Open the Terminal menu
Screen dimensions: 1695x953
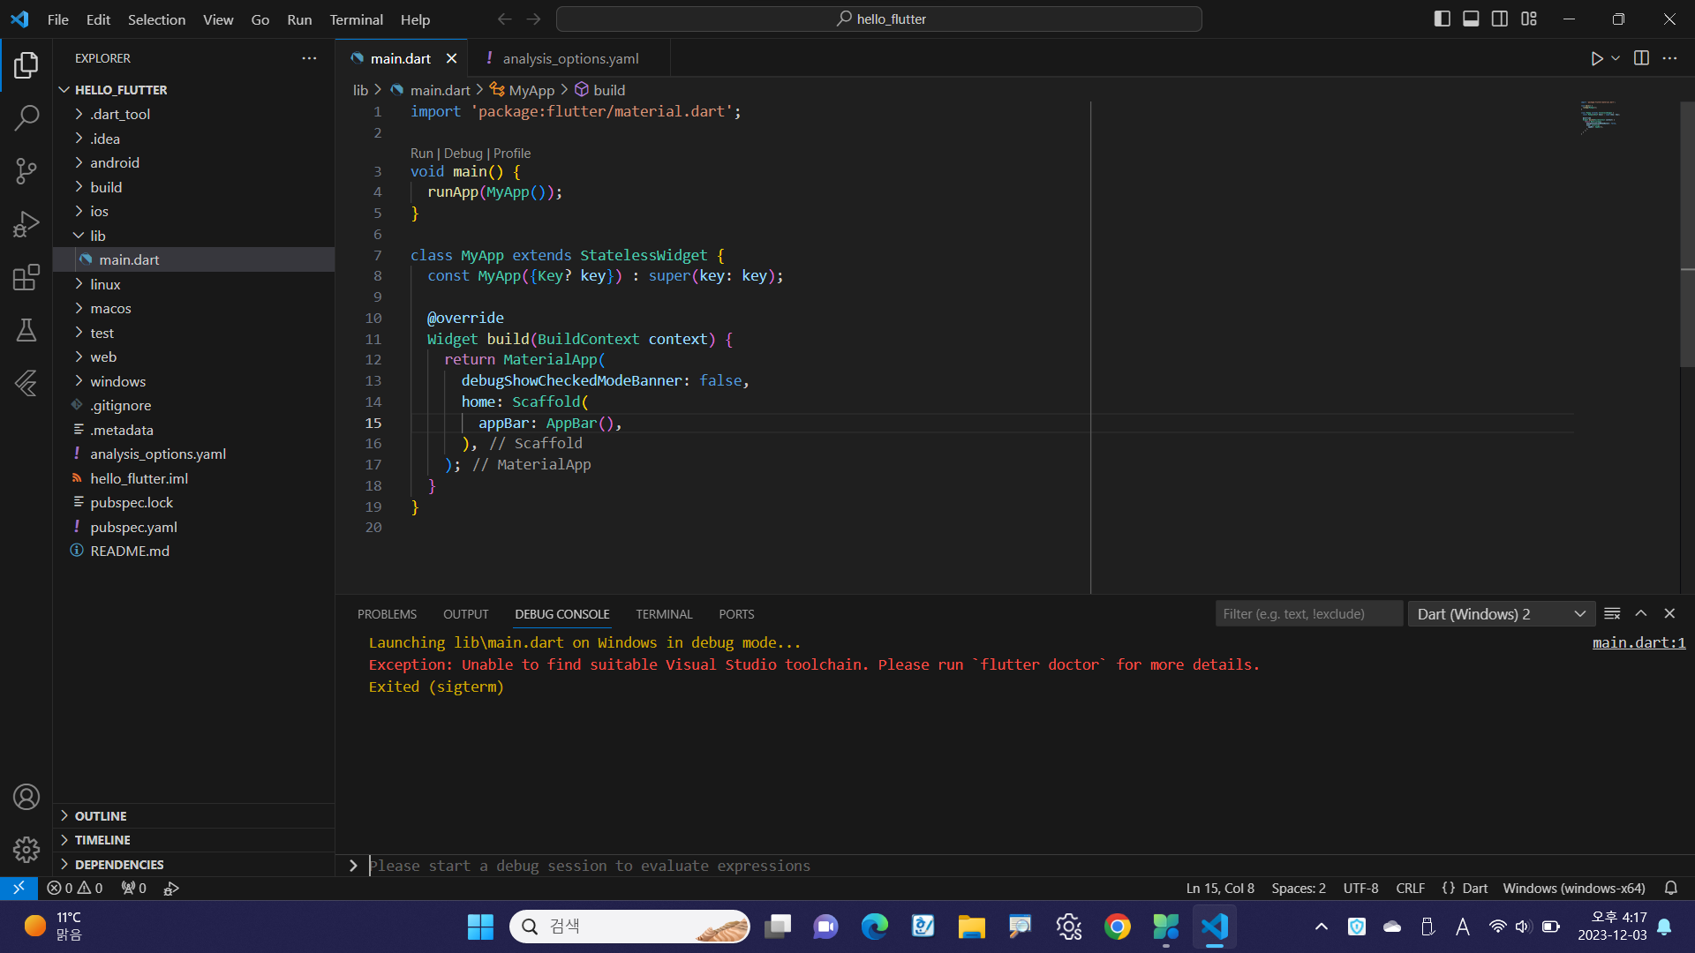(x=356, y=19)
